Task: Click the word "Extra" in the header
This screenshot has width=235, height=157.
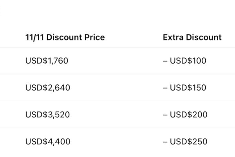Action: tap(172, 38)
